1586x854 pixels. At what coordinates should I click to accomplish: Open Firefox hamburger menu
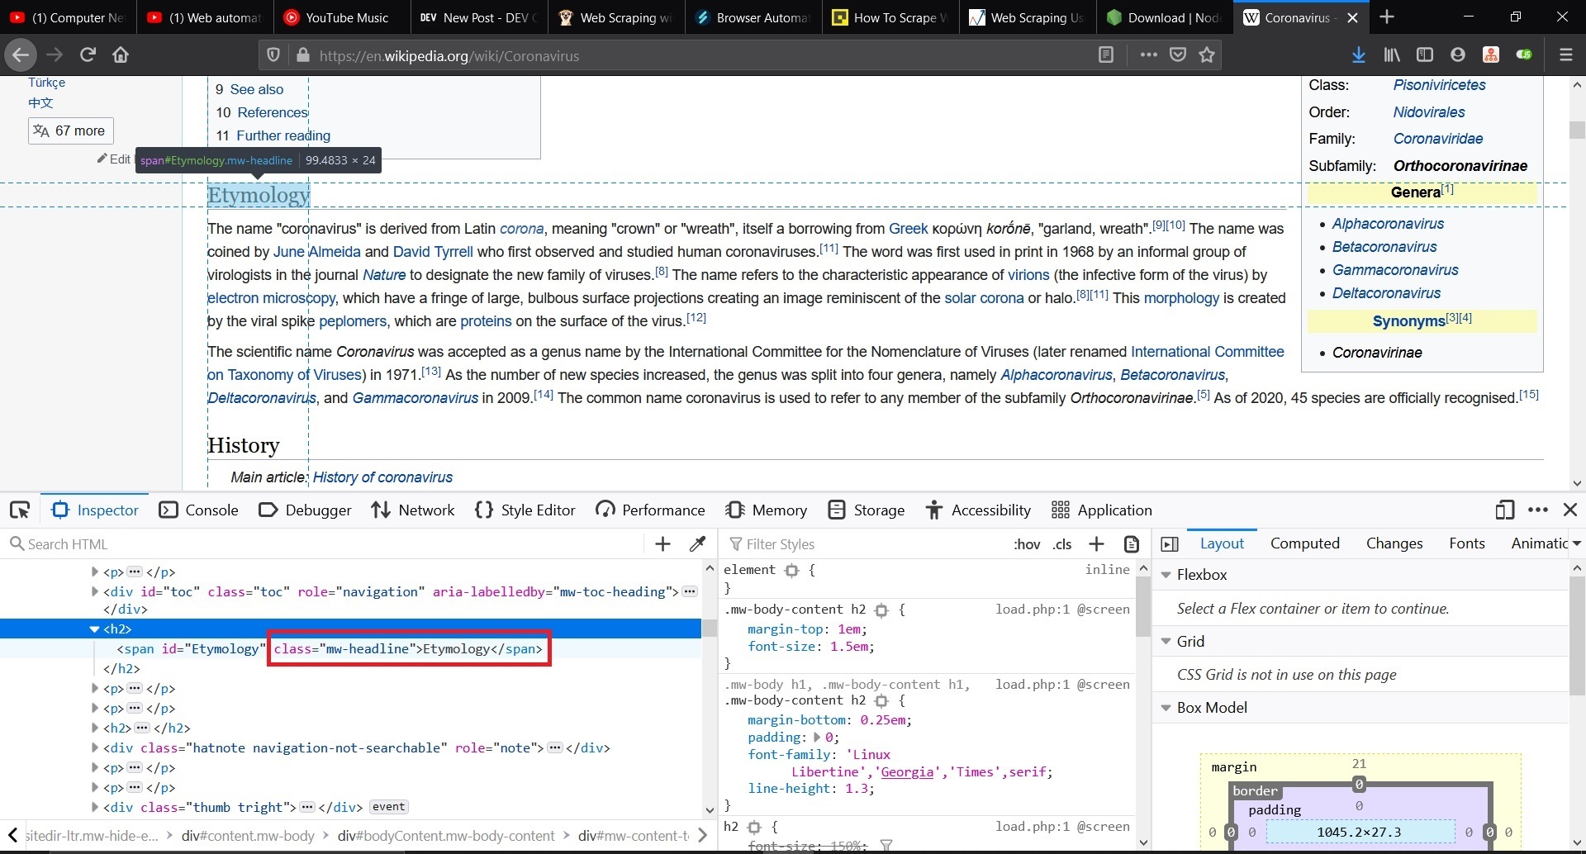point(1565,55)
